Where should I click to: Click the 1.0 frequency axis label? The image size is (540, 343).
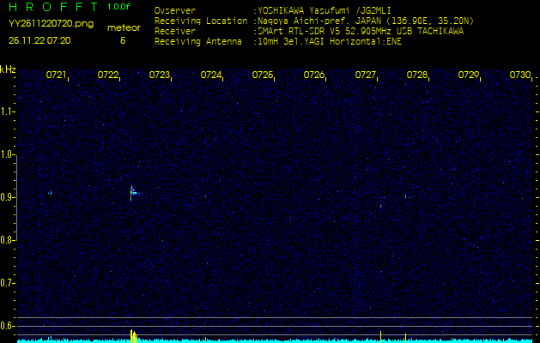click(x=8, y=154)
